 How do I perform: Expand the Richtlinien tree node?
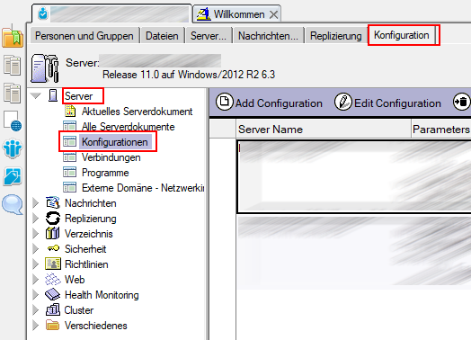[x=36, y=264]
